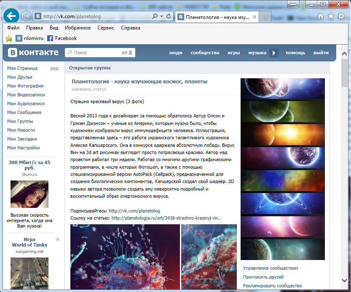
Task: Open Favorites with the star icon
Action: tap(331, 16)
